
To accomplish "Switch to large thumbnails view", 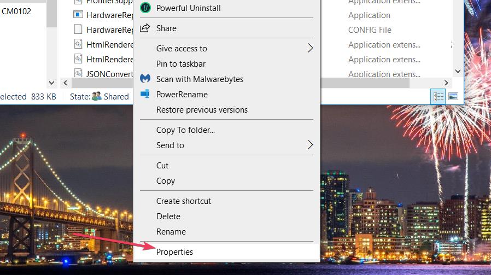I will (x=453, y=96).
